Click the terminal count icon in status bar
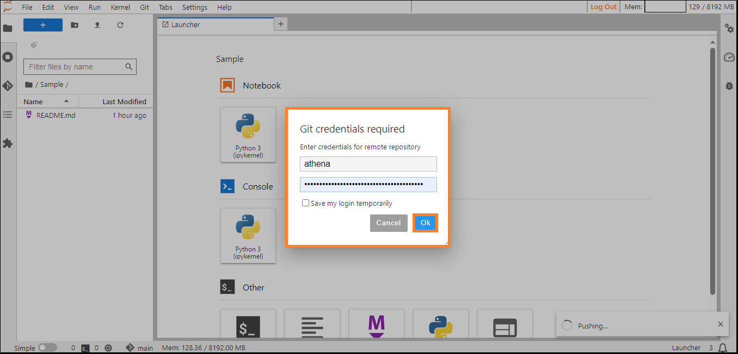The height and width of the screenshot is (354, 738). [x=85, y=348]
